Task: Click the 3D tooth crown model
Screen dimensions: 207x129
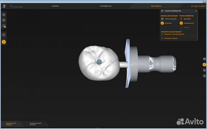Action: [99, 63]
